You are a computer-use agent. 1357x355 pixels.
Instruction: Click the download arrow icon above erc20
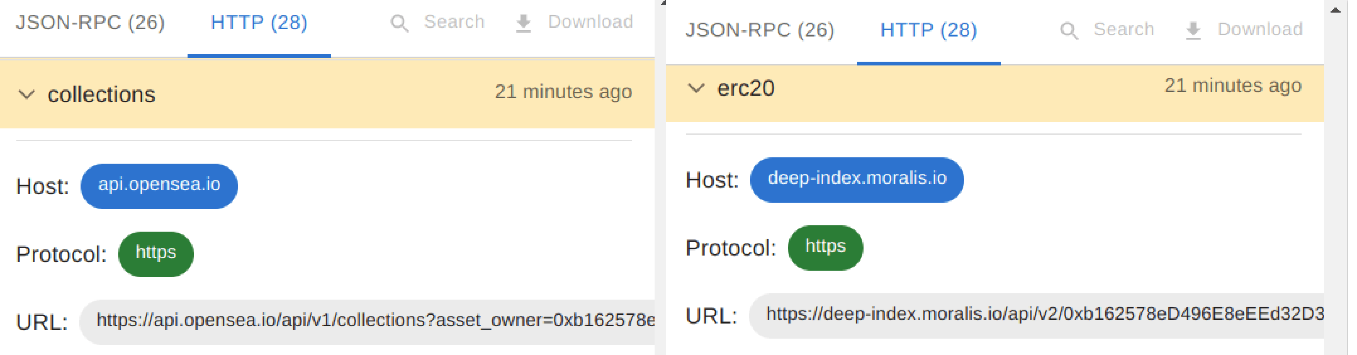coord(1193,31)
